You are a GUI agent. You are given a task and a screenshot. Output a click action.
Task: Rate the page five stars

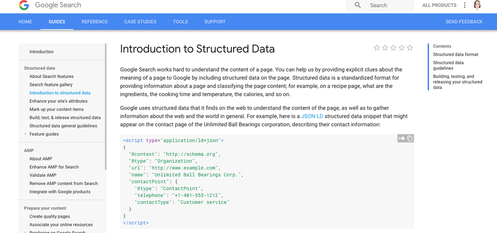coord(410,48)
